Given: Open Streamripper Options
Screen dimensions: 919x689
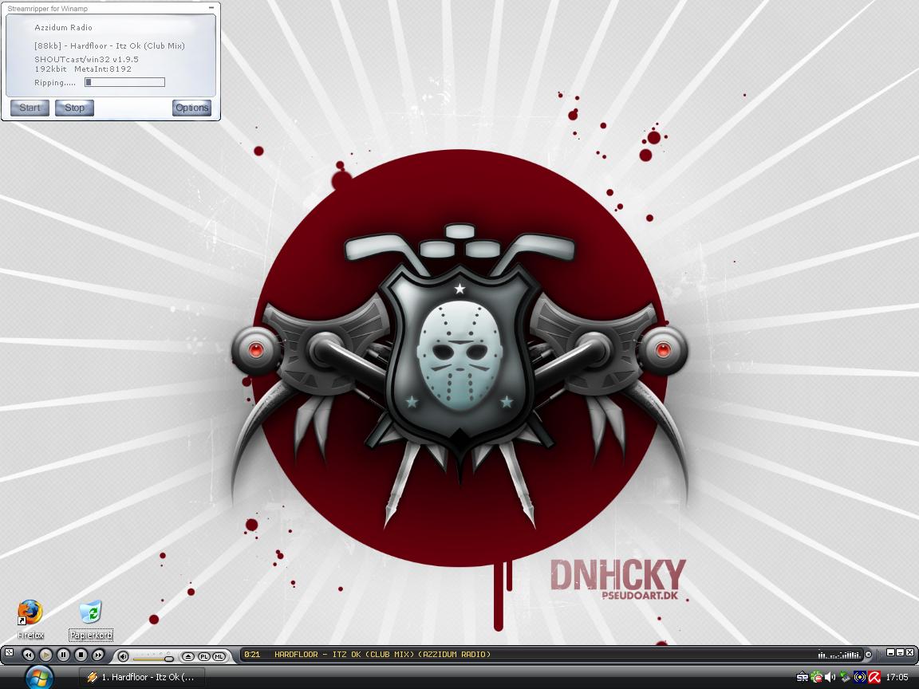Looking at the screenshot, I should pyautogui.click(x=191, y=108).
